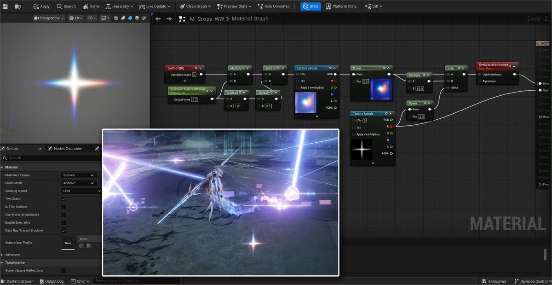
Task: Click the Home toolbar button
Action: (x=91, y=6)
